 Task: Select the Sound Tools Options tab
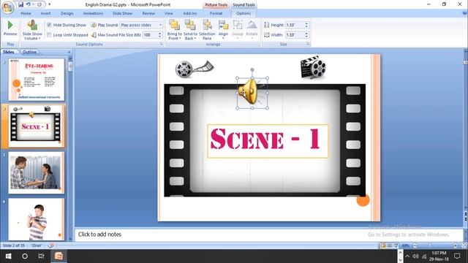(x=244, y=13)
